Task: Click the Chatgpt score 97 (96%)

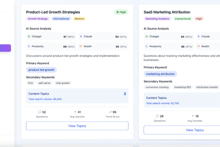Action: coord(69,37)
